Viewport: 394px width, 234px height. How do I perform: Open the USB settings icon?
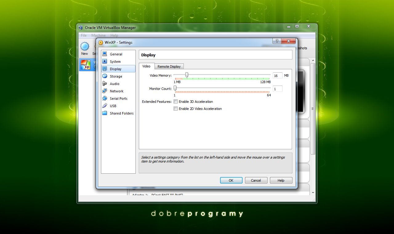coord(105,106)
